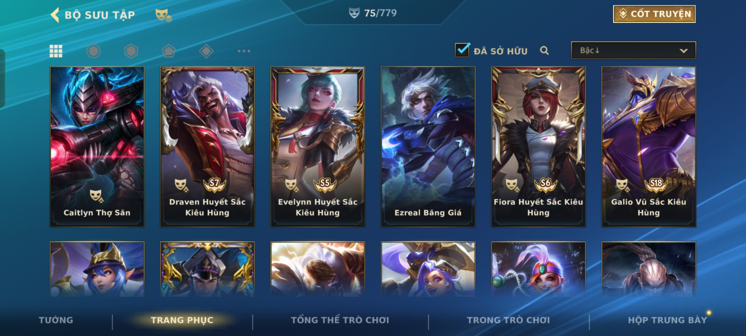Open the Ezreal Băng Giá skin card

[x=428, y=147]
